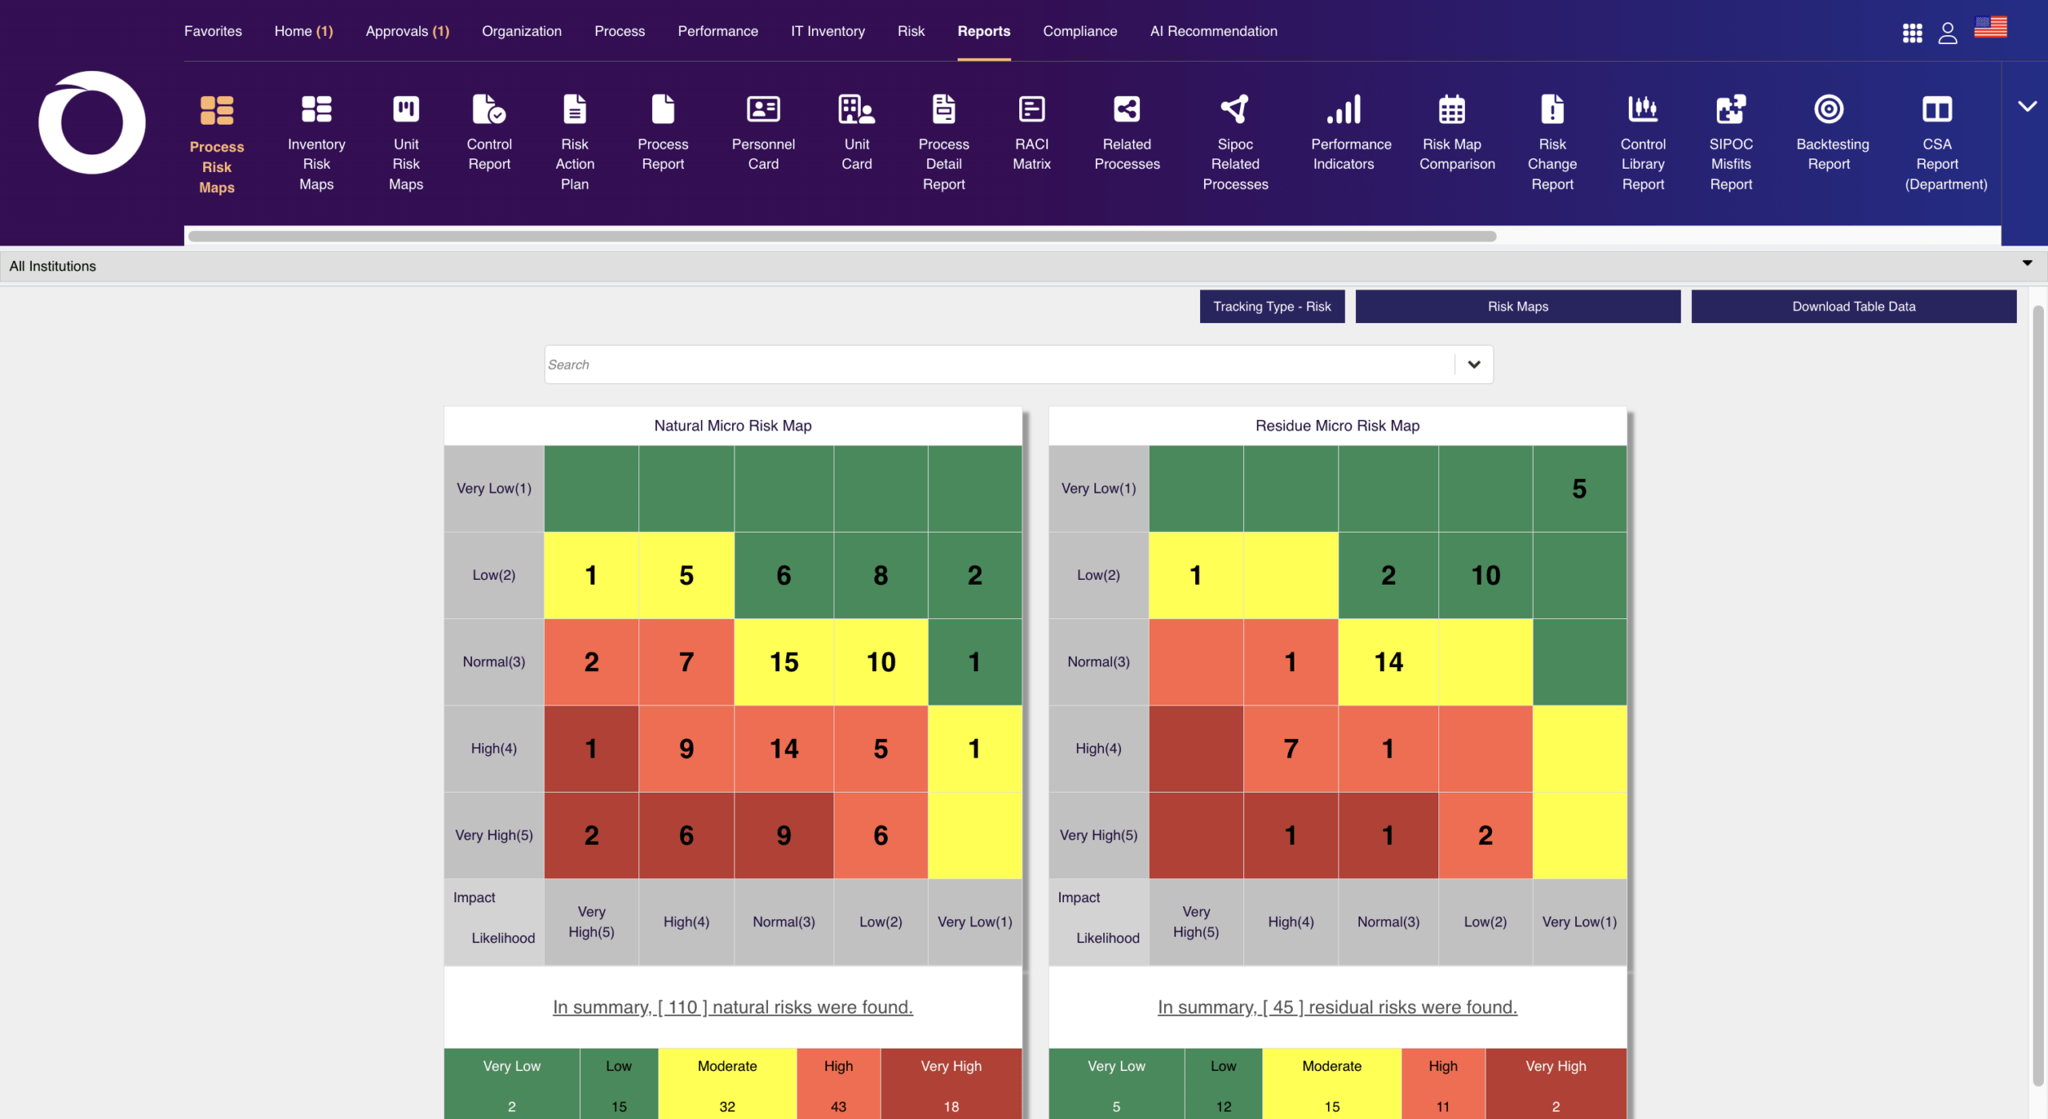Select the Control Report icon
This screenshot has height=1119, width=2048.
click(x=489, y=110)
